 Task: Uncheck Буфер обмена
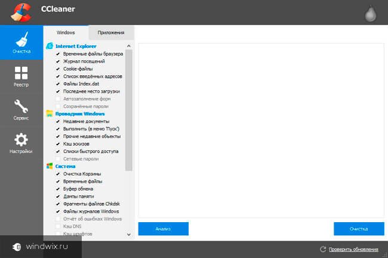(58, 189)
